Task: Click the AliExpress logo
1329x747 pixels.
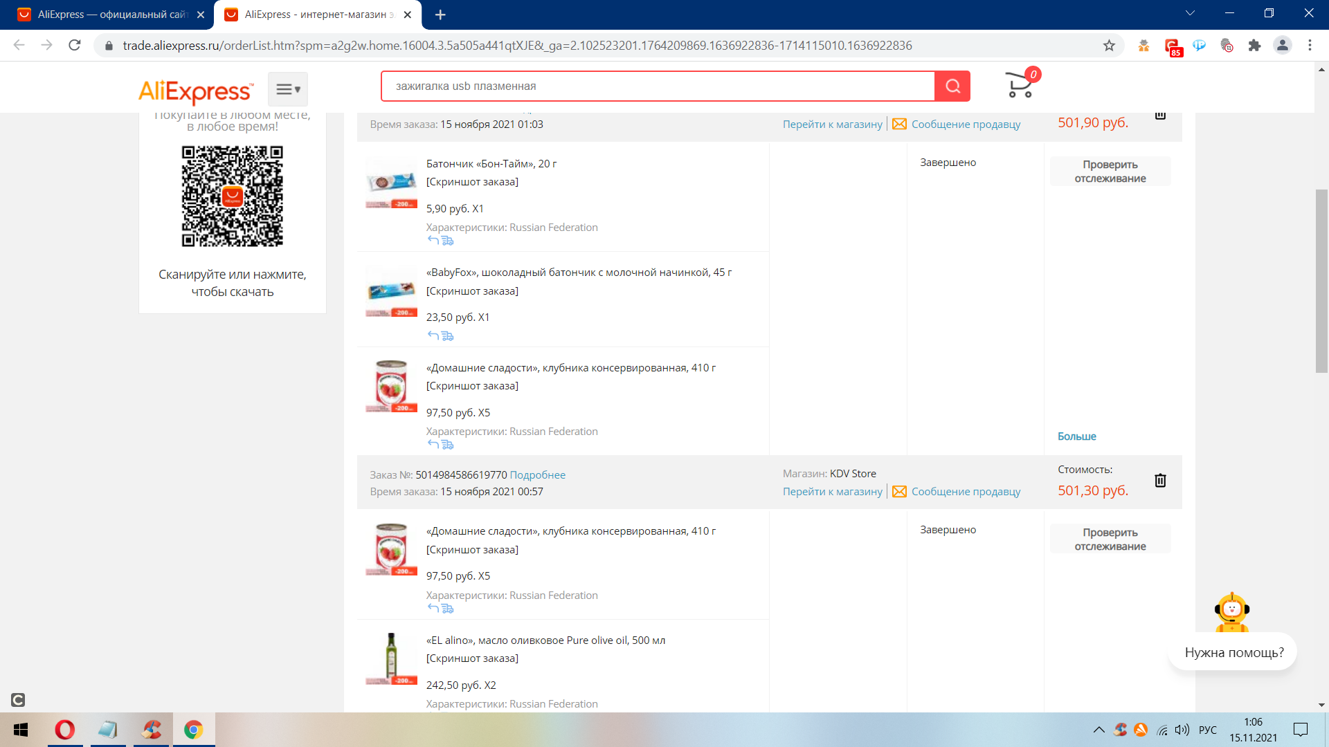Action: pyautogui.click(x=196, y=91)
